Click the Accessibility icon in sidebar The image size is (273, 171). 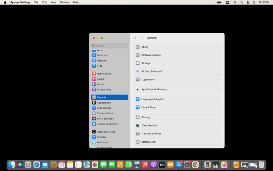click(x=94, y=108)
